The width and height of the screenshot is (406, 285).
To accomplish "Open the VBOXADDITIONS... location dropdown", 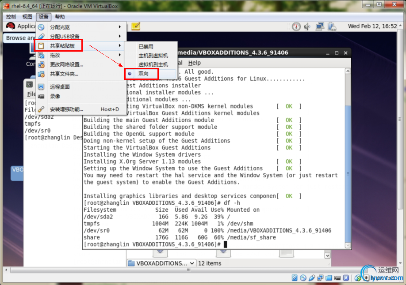I will pos(161,263).
